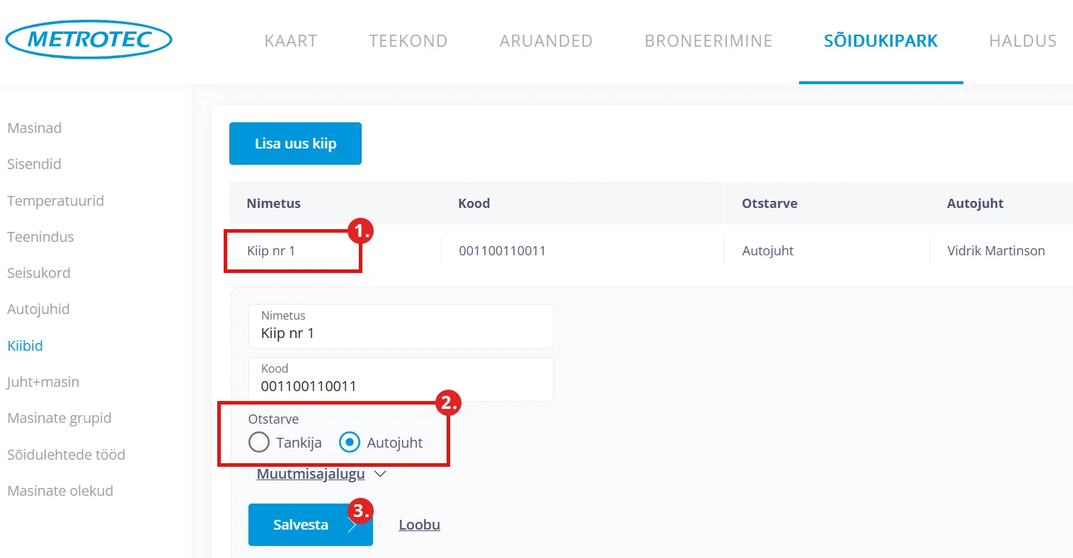Open Masinate grupid in the sidebar
Viewport: 1073px width, 558px height.
tap(59, 418)
